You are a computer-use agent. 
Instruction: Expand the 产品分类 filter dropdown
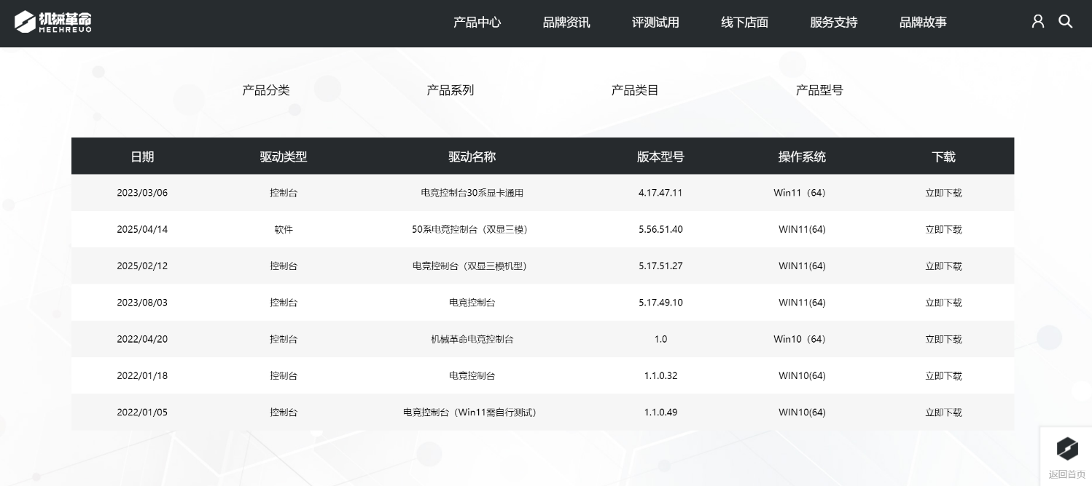click(266, 90)
